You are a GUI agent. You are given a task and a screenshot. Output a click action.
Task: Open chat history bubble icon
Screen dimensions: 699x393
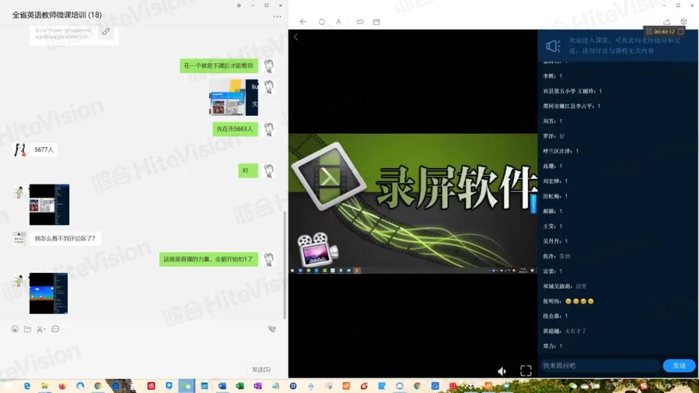56,329
